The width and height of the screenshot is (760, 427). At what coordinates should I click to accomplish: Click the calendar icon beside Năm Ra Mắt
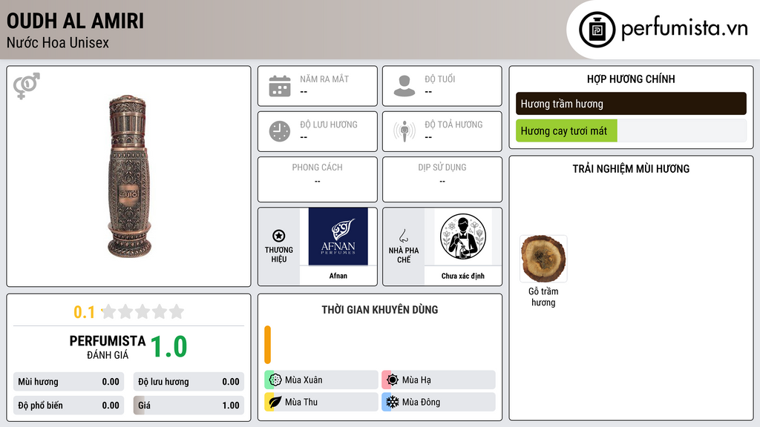pyautogui.click(x=280, y=86)
